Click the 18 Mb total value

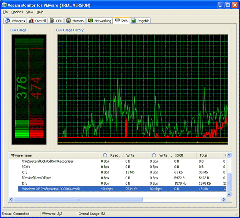(x=203, y=189)
